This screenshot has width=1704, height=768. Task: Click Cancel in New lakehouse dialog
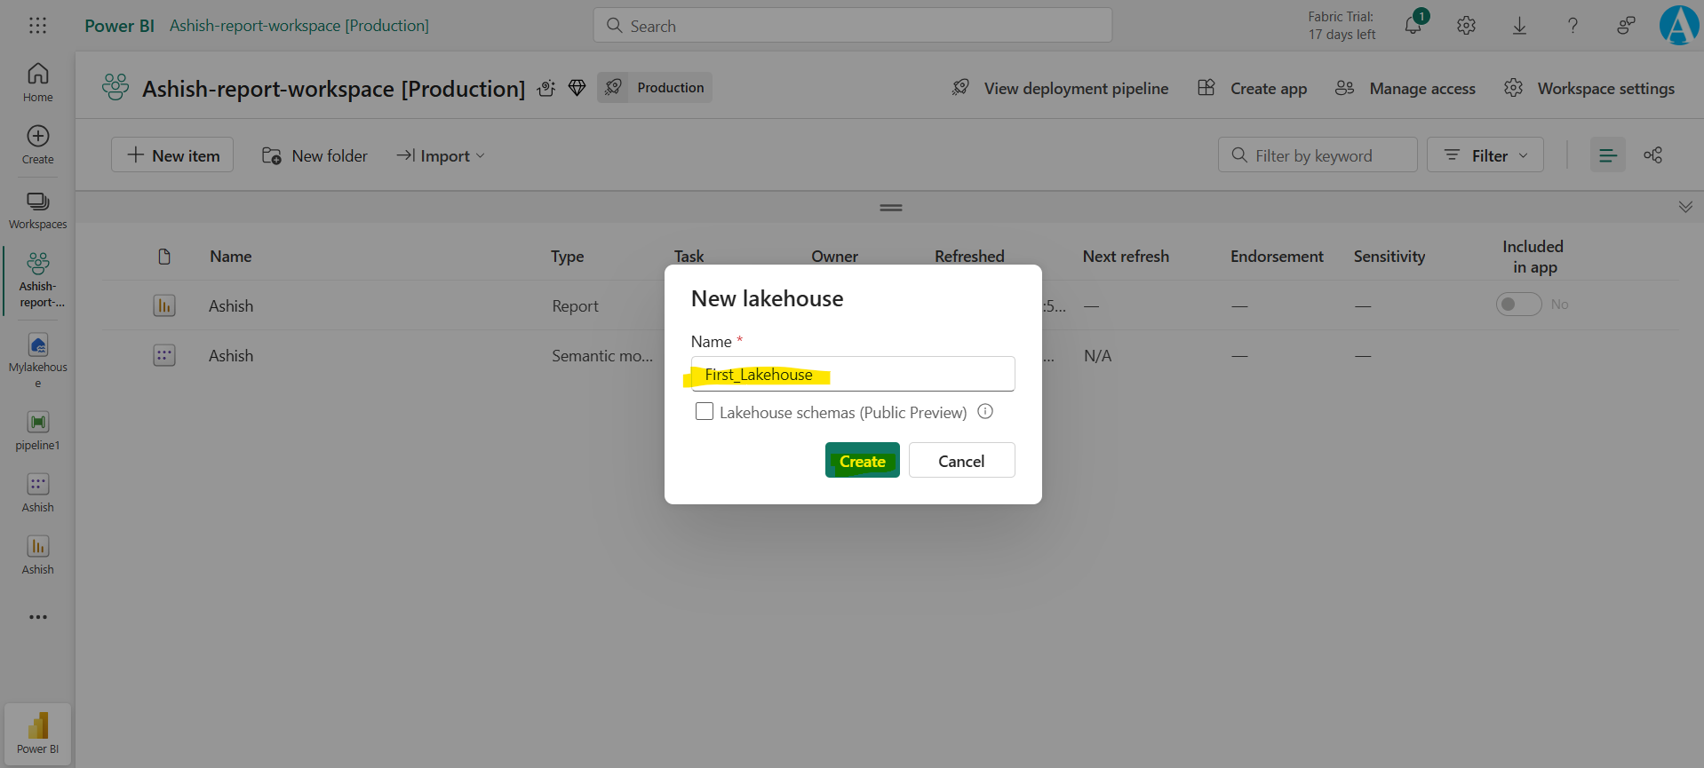pos(961,461)
